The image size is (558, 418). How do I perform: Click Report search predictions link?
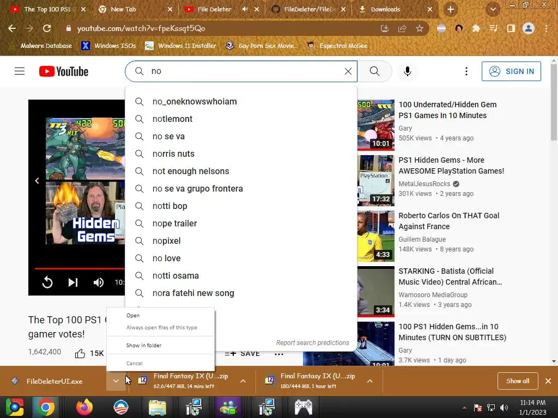(312, 343)
